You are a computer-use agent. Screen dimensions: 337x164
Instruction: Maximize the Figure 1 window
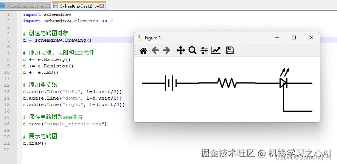point(294,37)
